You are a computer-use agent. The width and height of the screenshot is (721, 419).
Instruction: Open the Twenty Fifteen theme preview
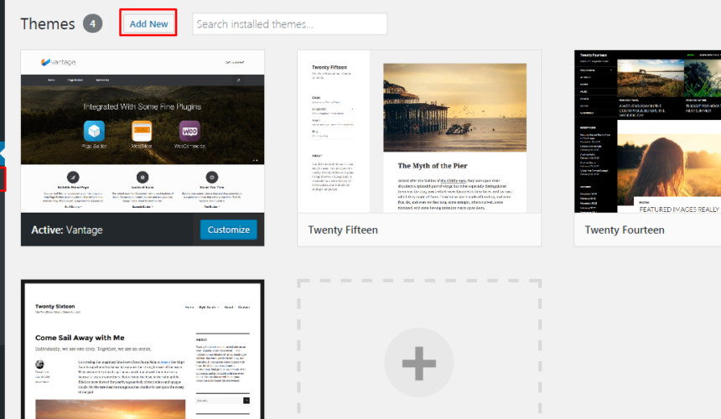419,132
